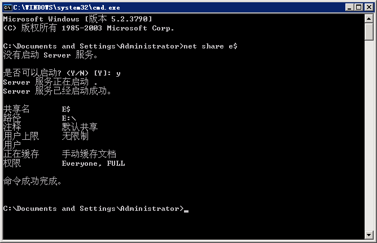The width and height of the screenshot is (377, 243).
Task: Click the '手动缓存文档' caching value
Action: click(x=89, y=154)
